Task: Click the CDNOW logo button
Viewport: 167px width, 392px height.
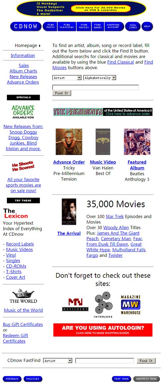Action: click(x=26, y=26)
